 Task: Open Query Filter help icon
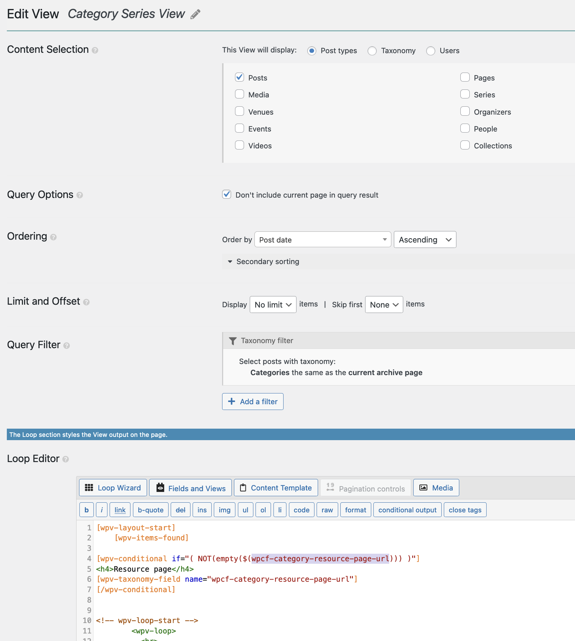(66, 346)
